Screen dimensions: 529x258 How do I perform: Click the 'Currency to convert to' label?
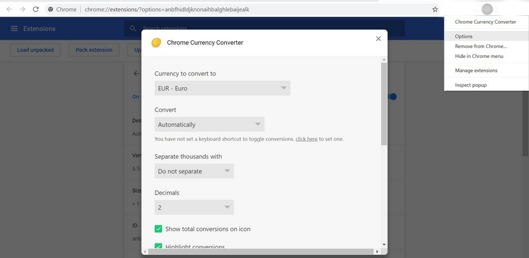185,73
